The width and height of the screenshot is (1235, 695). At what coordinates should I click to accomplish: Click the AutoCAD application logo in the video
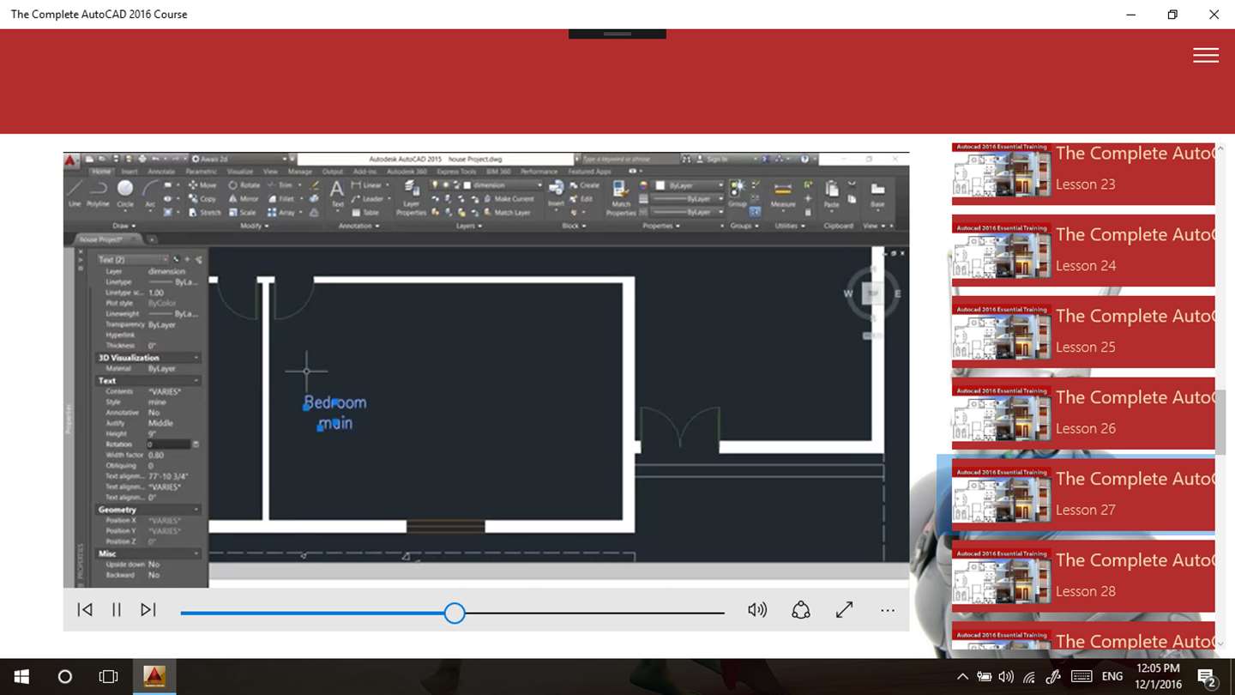tap(72, 160)
